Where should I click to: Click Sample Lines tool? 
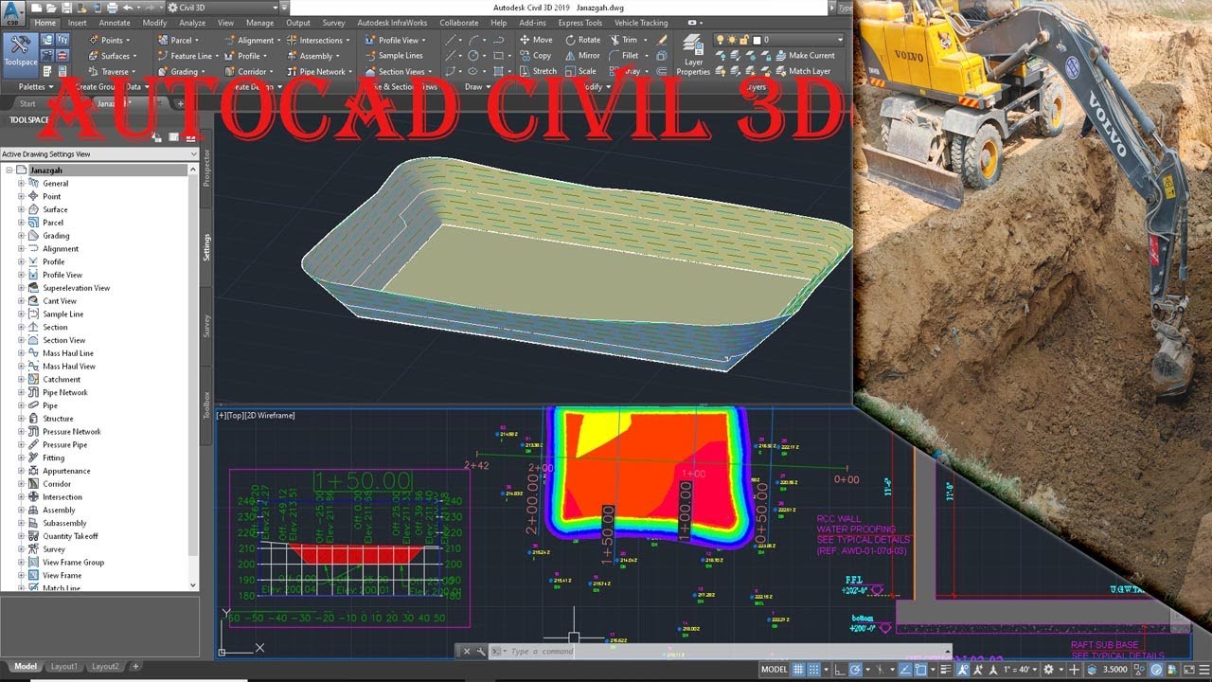[x=394, y=55]
